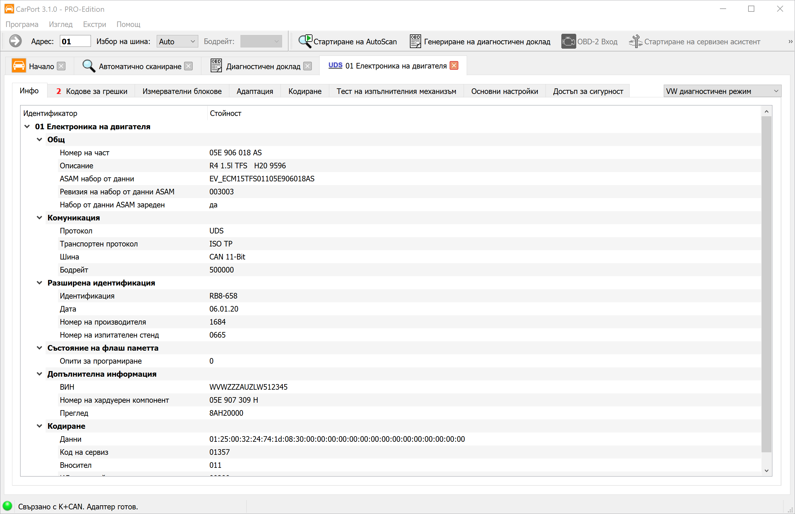Viewport: 795px width, 514px height.
Task: Switch to the Кодове за грешки tab
Action: (92, 91)
